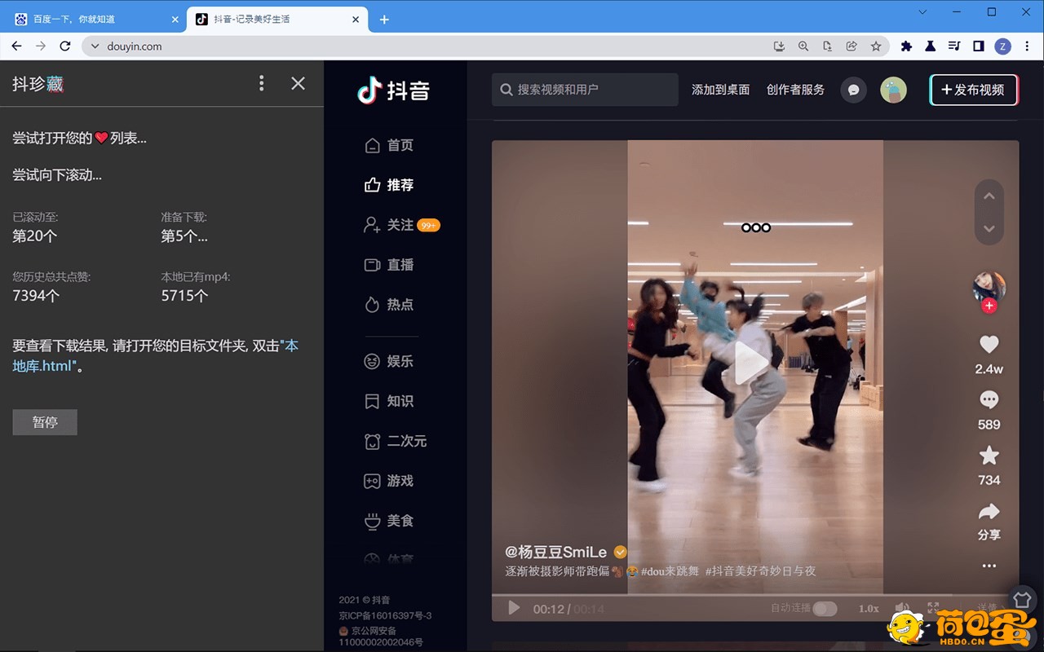
Task: Open the 二次元 anime category
Action: point(396,441)
